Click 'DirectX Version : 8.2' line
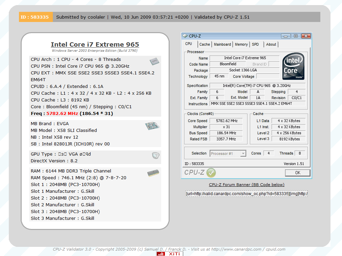This screenshot has height=256, width=342. [54, 161]
